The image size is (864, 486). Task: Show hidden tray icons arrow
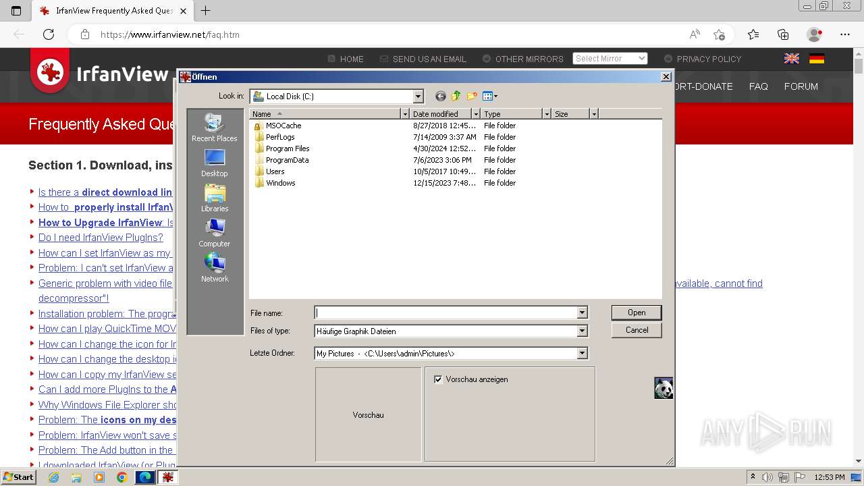pyautogui.click(x=753, y=477)
